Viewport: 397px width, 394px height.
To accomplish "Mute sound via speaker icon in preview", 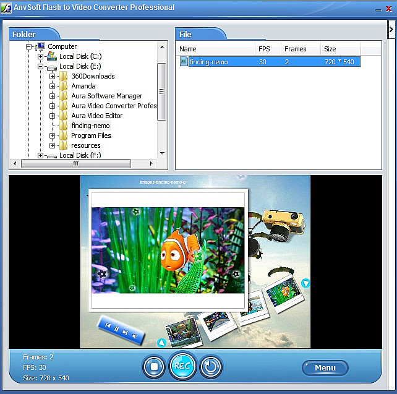I will pyautogui.click(x=135, y=336).
